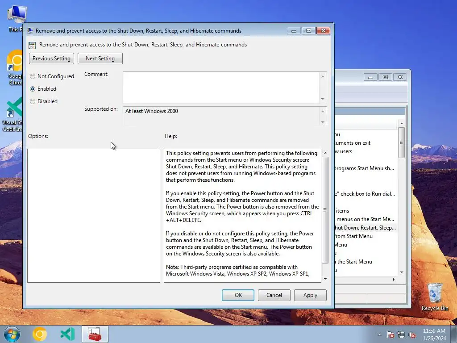Click the Recycle Bin desktop icon
Viewport: 457px width, 343px height.
tap(435, 297)
